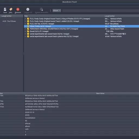Expand the Duvet album row
Viewport: 139px width, 139px height.
(25, 31)
